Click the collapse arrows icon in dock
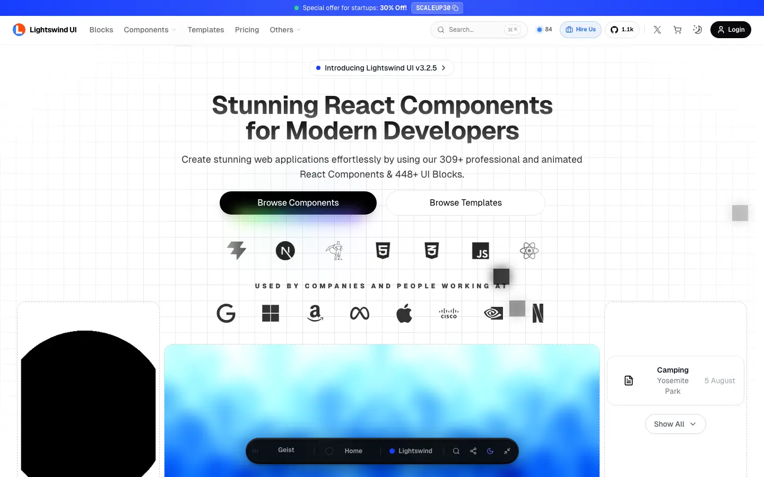 point(507,451)
